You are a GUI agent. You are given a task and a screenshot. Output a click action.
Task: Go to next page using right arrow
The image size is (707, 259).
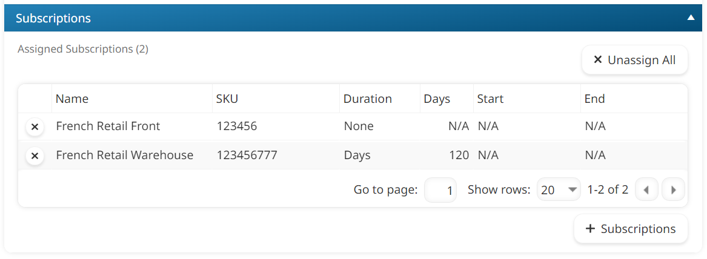673,190
